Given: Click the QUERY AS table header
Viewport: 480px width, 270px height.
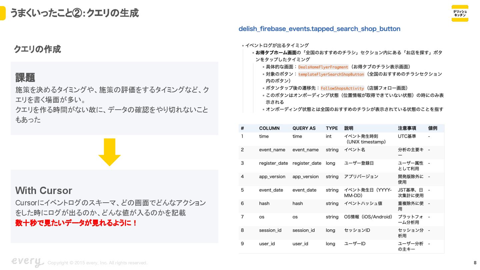Looking at the screenshot, I should tap(304, 128).
